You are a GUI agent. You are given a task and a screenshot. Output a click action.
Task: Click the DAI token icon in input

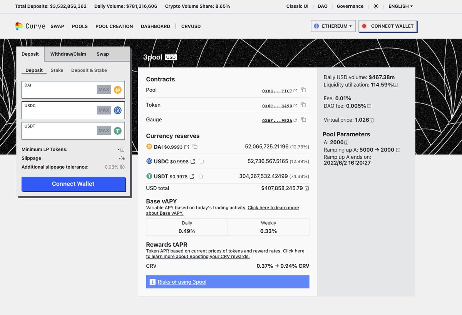click(118, 90)
